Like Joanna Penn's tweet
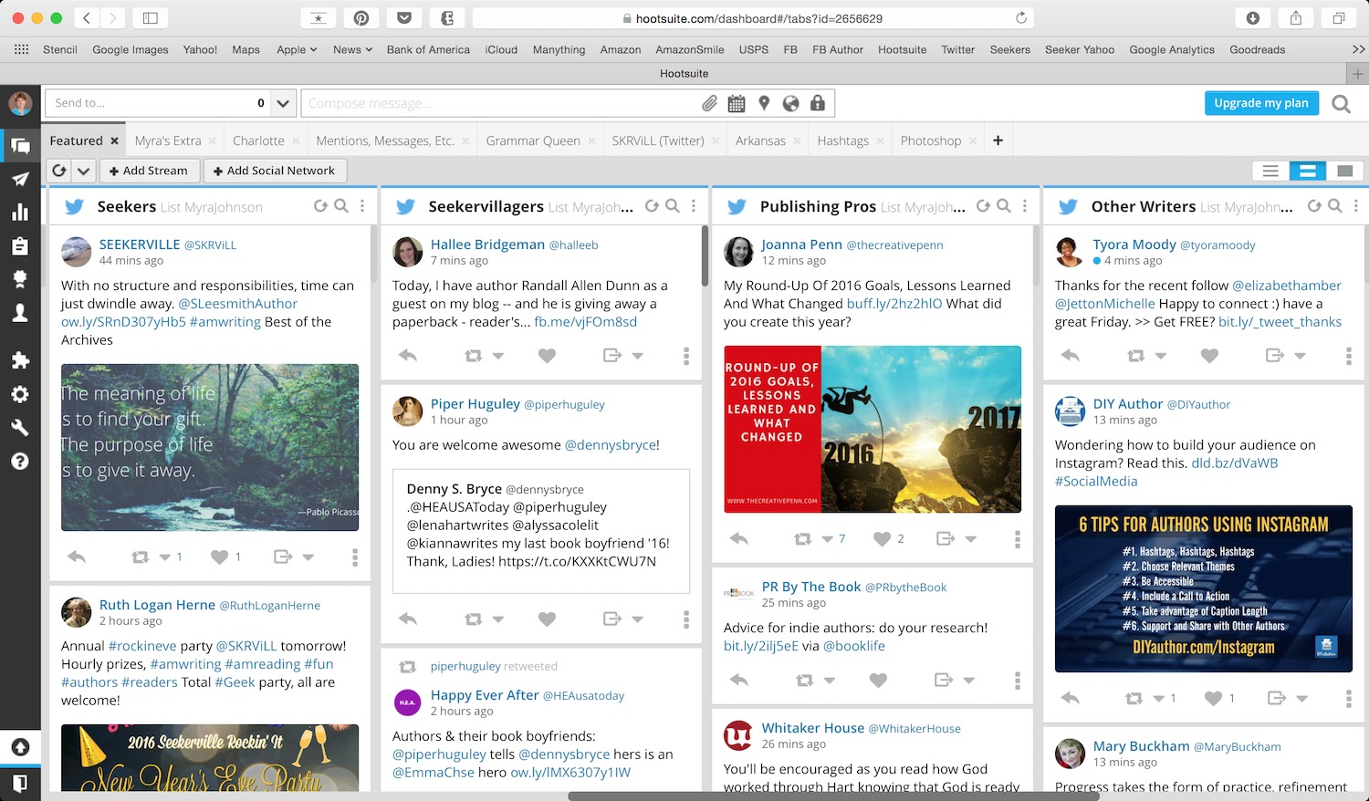This screenshot has width=1369, height=801. pos(882,539)
